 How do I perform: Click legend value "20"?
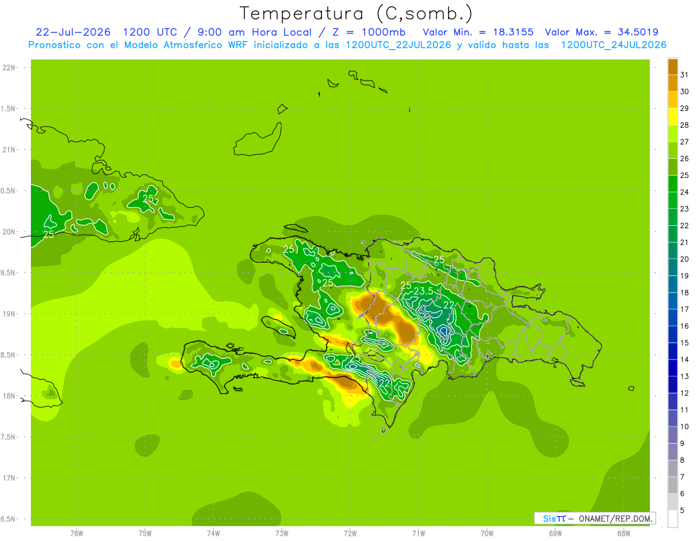[x=685, y=259]
